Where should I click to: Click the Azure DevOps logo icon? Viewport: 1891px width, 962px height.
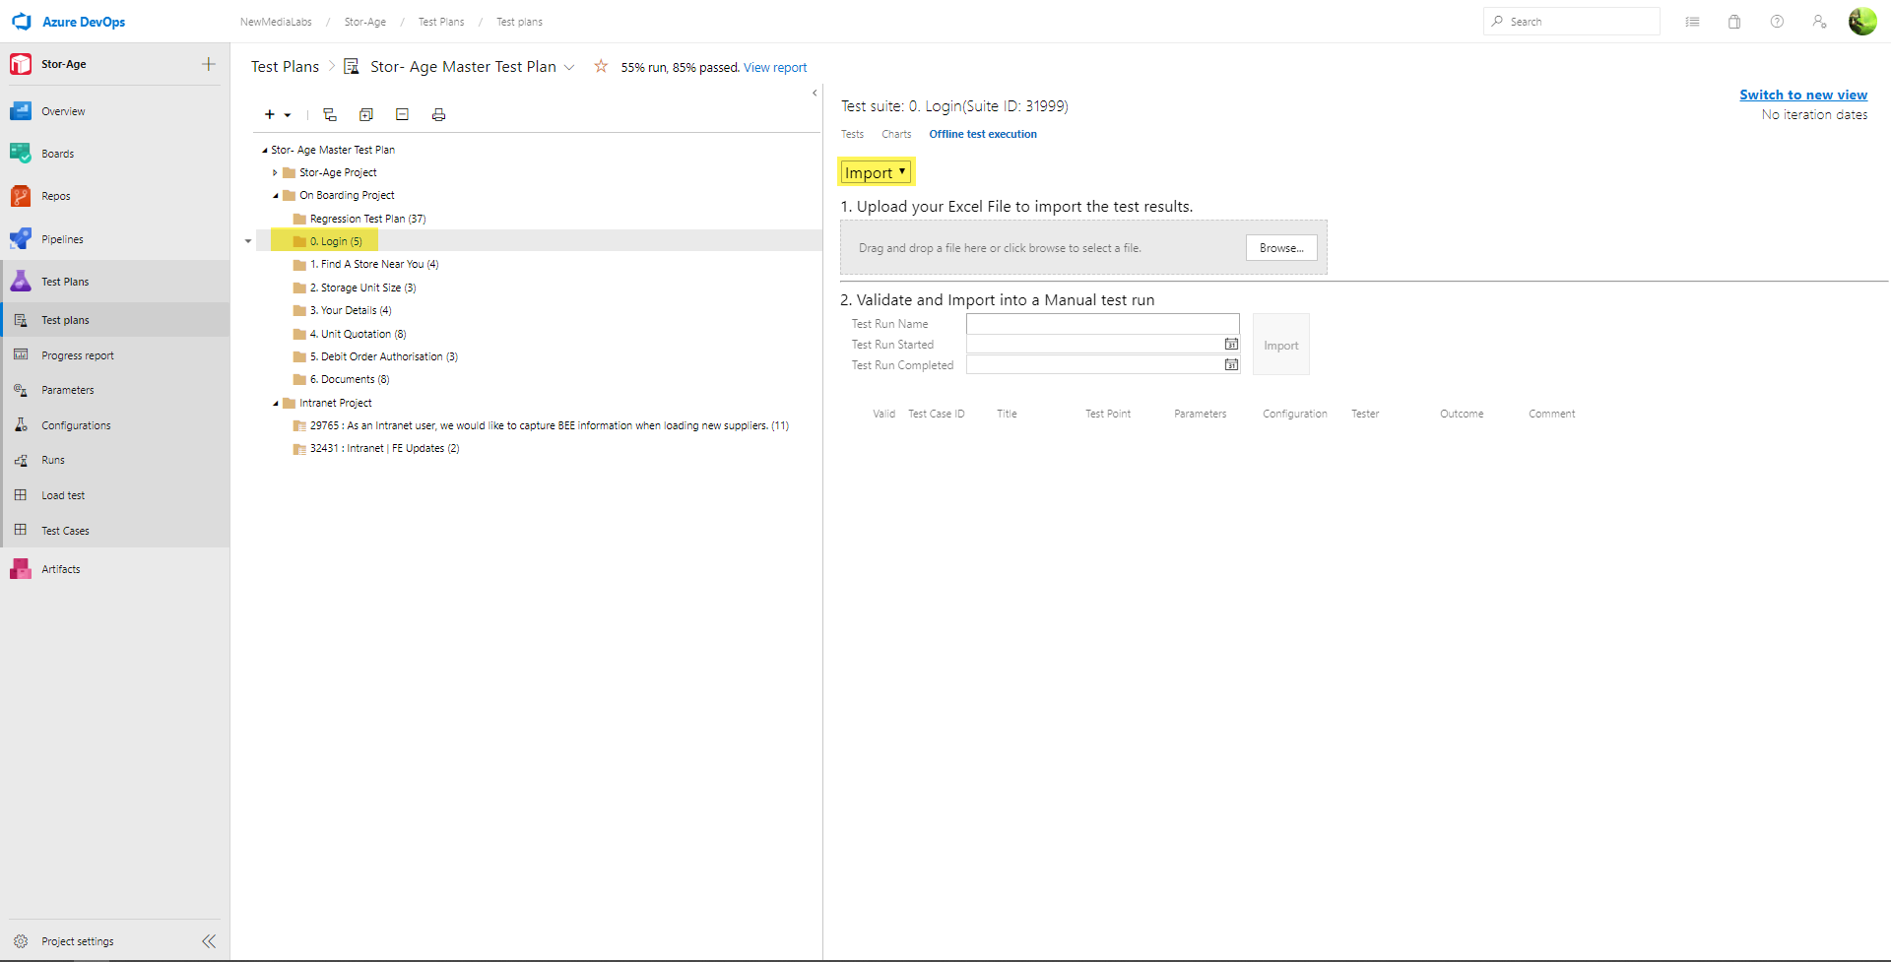pyautogui.click(x=22, y=21)
